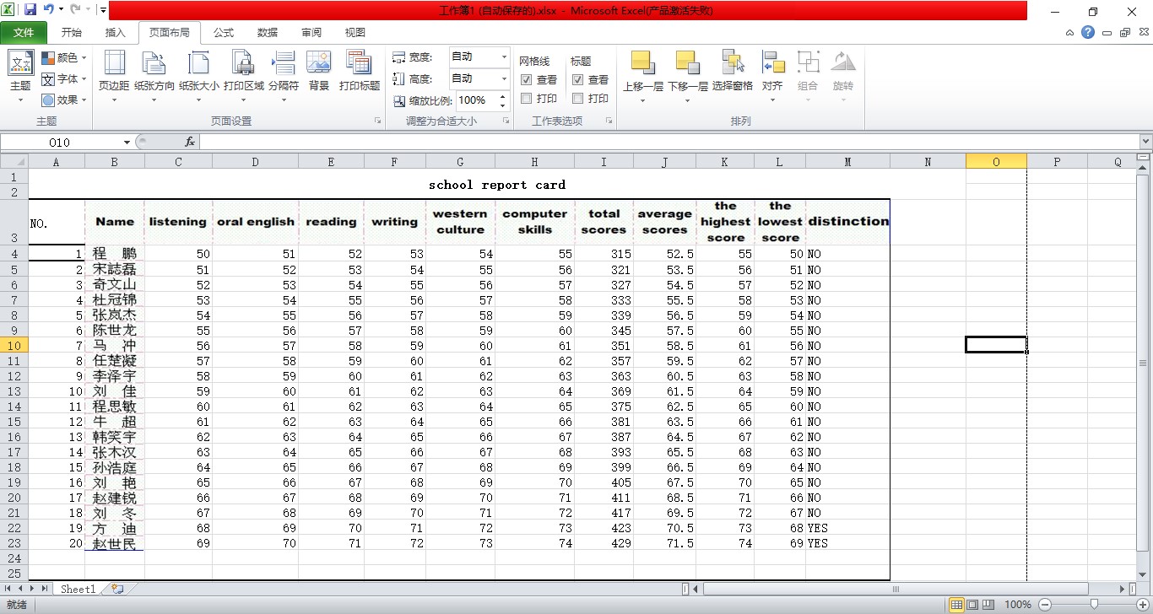Switch to the Review (审阅) tab
Screen dimensions: 1153x614
coord(311,32)
